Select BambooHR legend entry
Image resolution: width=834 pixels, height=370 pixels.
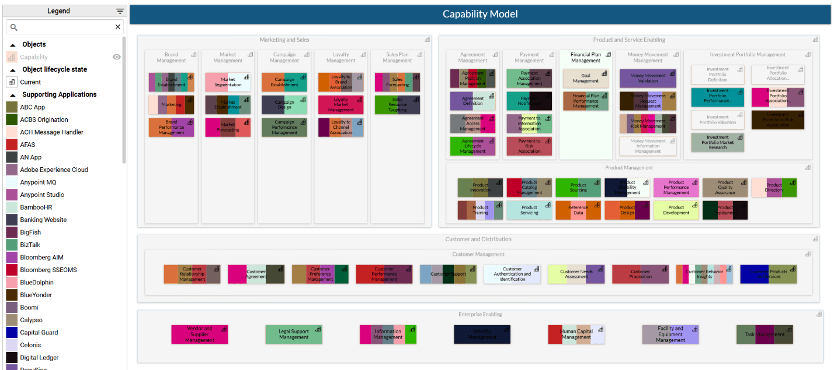tap(36, 207)
